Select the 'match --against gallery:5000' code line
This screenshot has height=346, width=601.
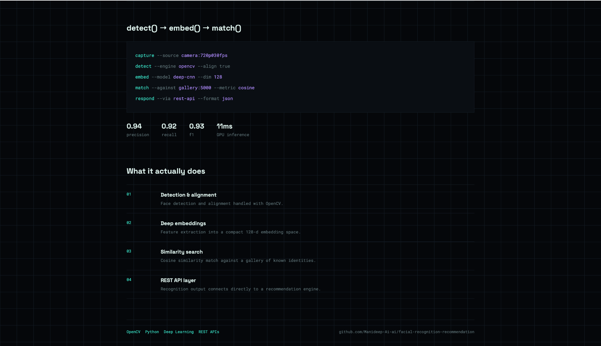195,88
